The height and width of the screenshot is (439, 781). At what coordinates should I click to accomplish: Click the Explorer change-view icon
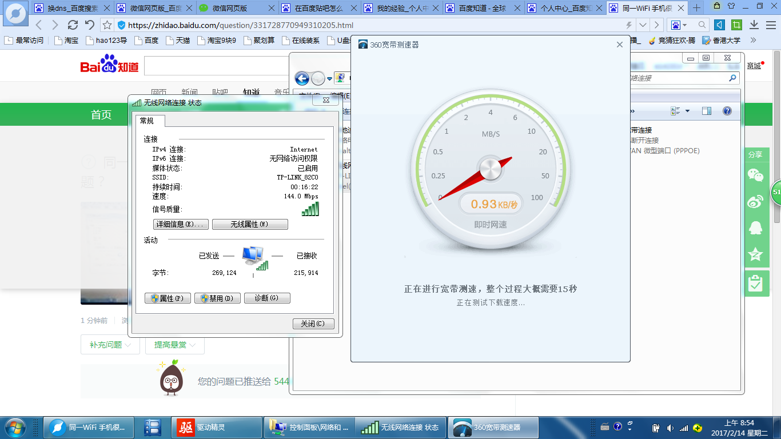675,111
